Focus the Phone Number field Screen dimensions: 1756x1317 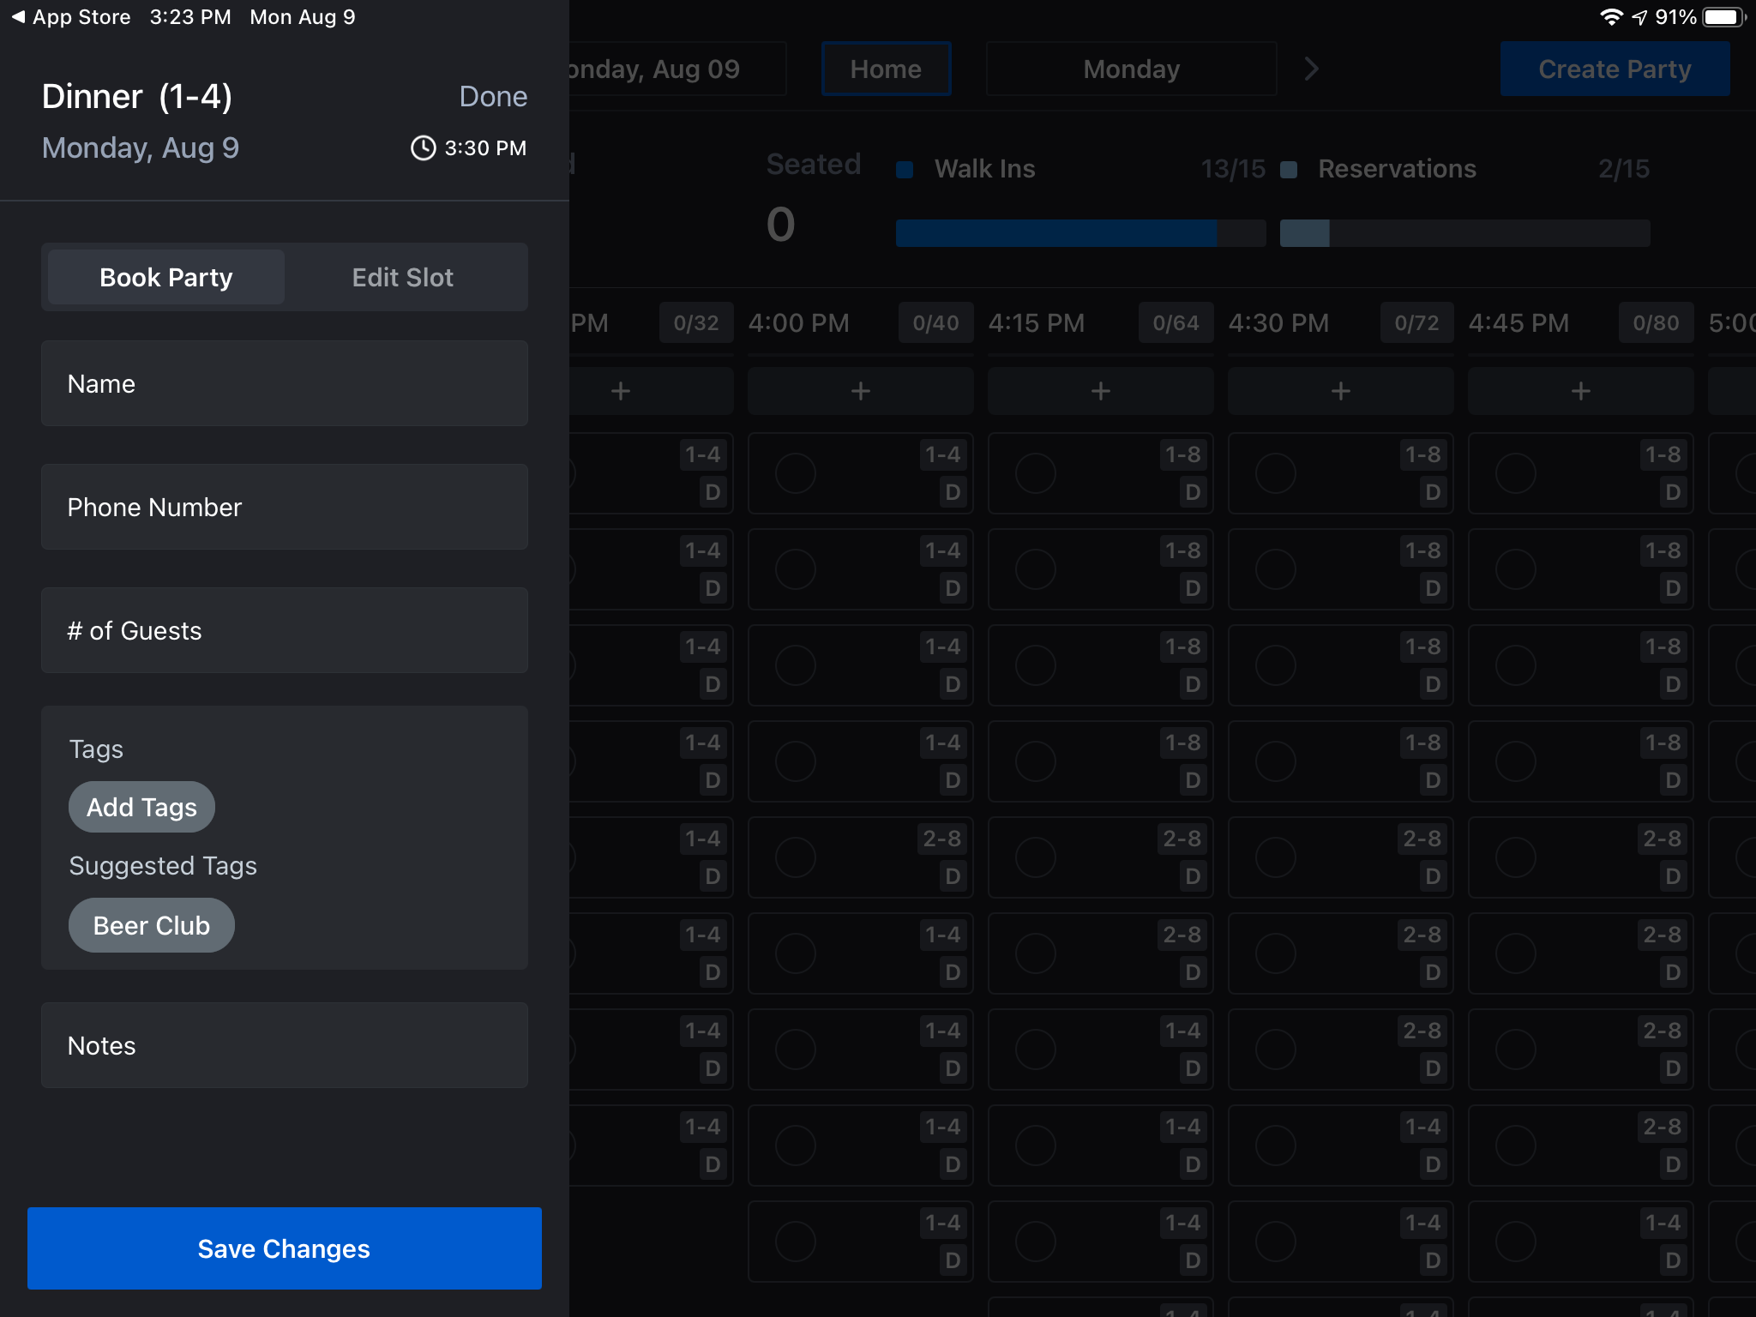click(285, 507)
